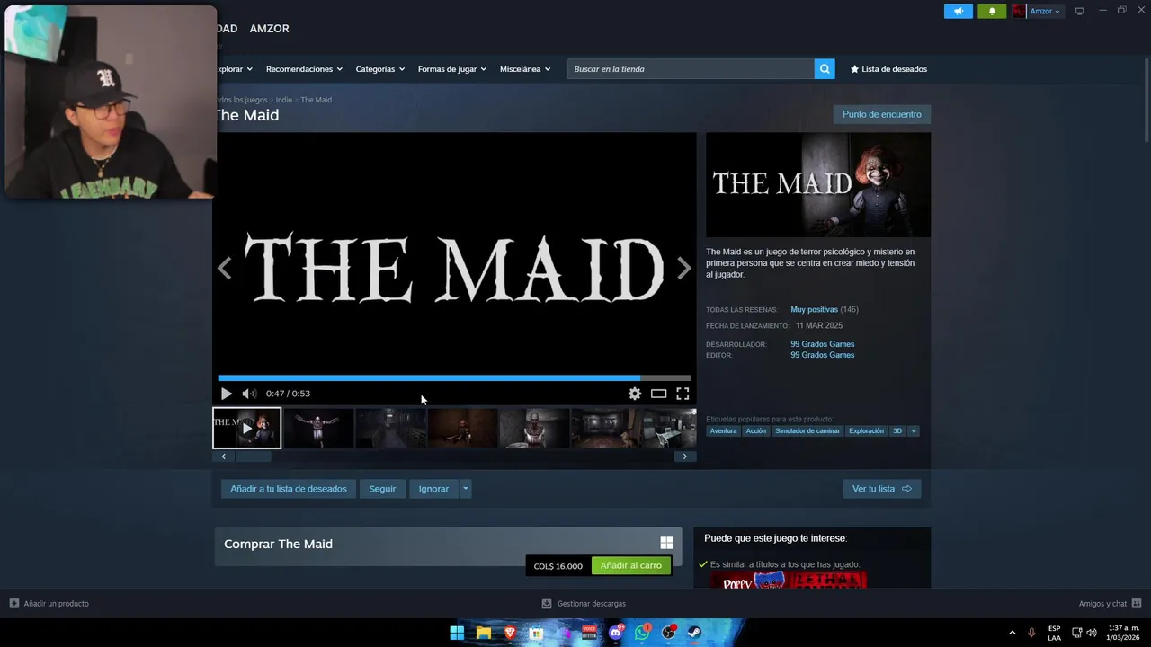The height and width of the screenshot is (647, 1151).
Task: Click Añadir a tu lista de deseados
Action: point(289,489)
